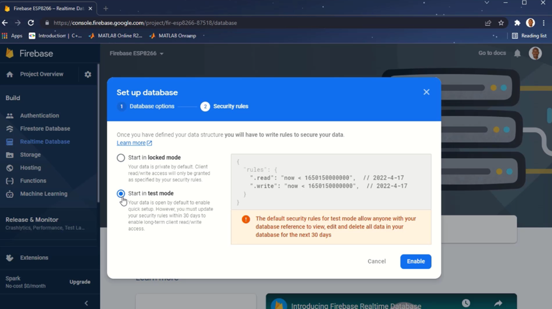
Task: Click the video share arrow icon
Action: click(498, 303)
